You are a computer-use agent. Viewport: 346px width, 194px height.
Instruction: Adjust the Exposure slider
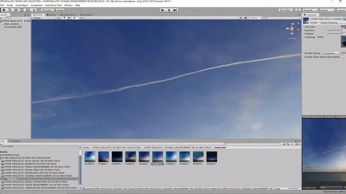point(334,30)
